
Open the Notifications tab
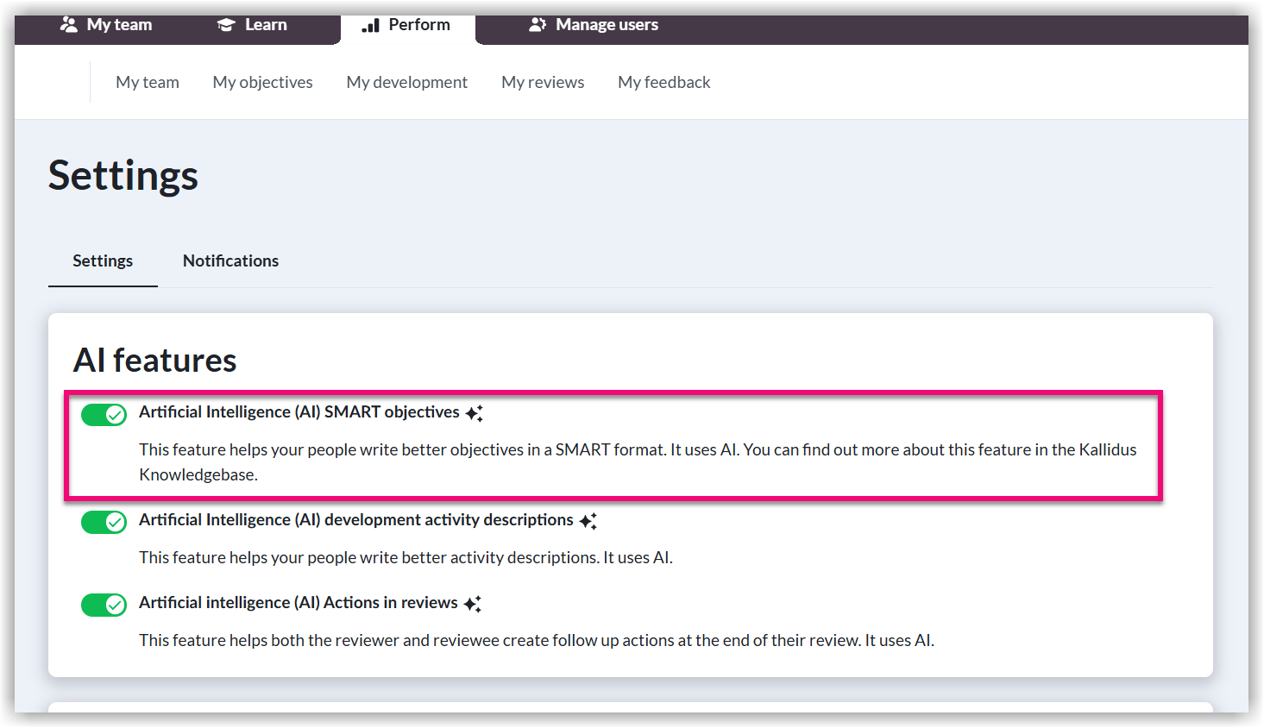(230, 260)
